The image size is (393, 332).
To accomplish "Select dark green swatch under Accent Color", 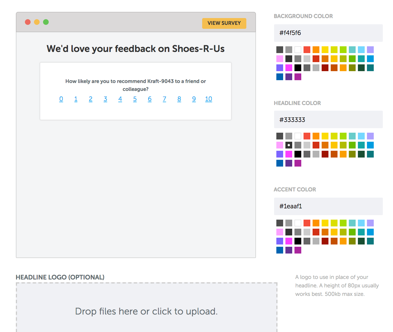I will (361, 241).
